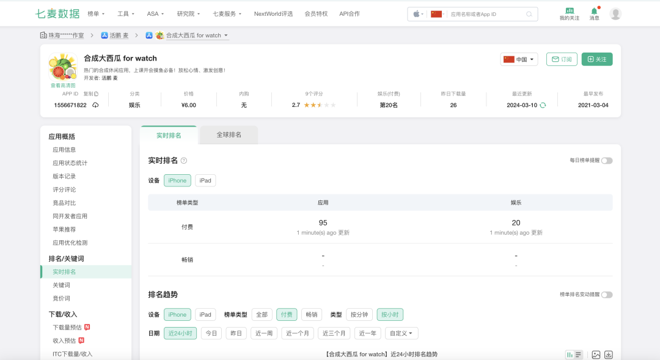Screen dimensions: 660x360
Task: Click 近24小时 date button
Action: pos(180,333)
